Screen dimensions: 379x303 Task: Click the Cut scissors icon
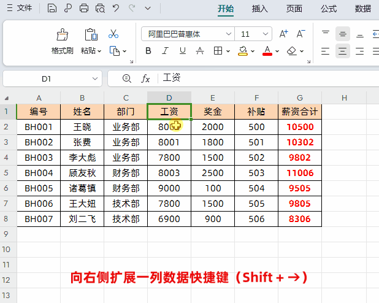tap(113, 34)
